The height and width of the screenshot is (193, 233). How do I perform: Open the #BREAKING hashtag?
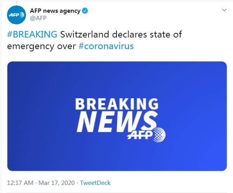[32, 34]
